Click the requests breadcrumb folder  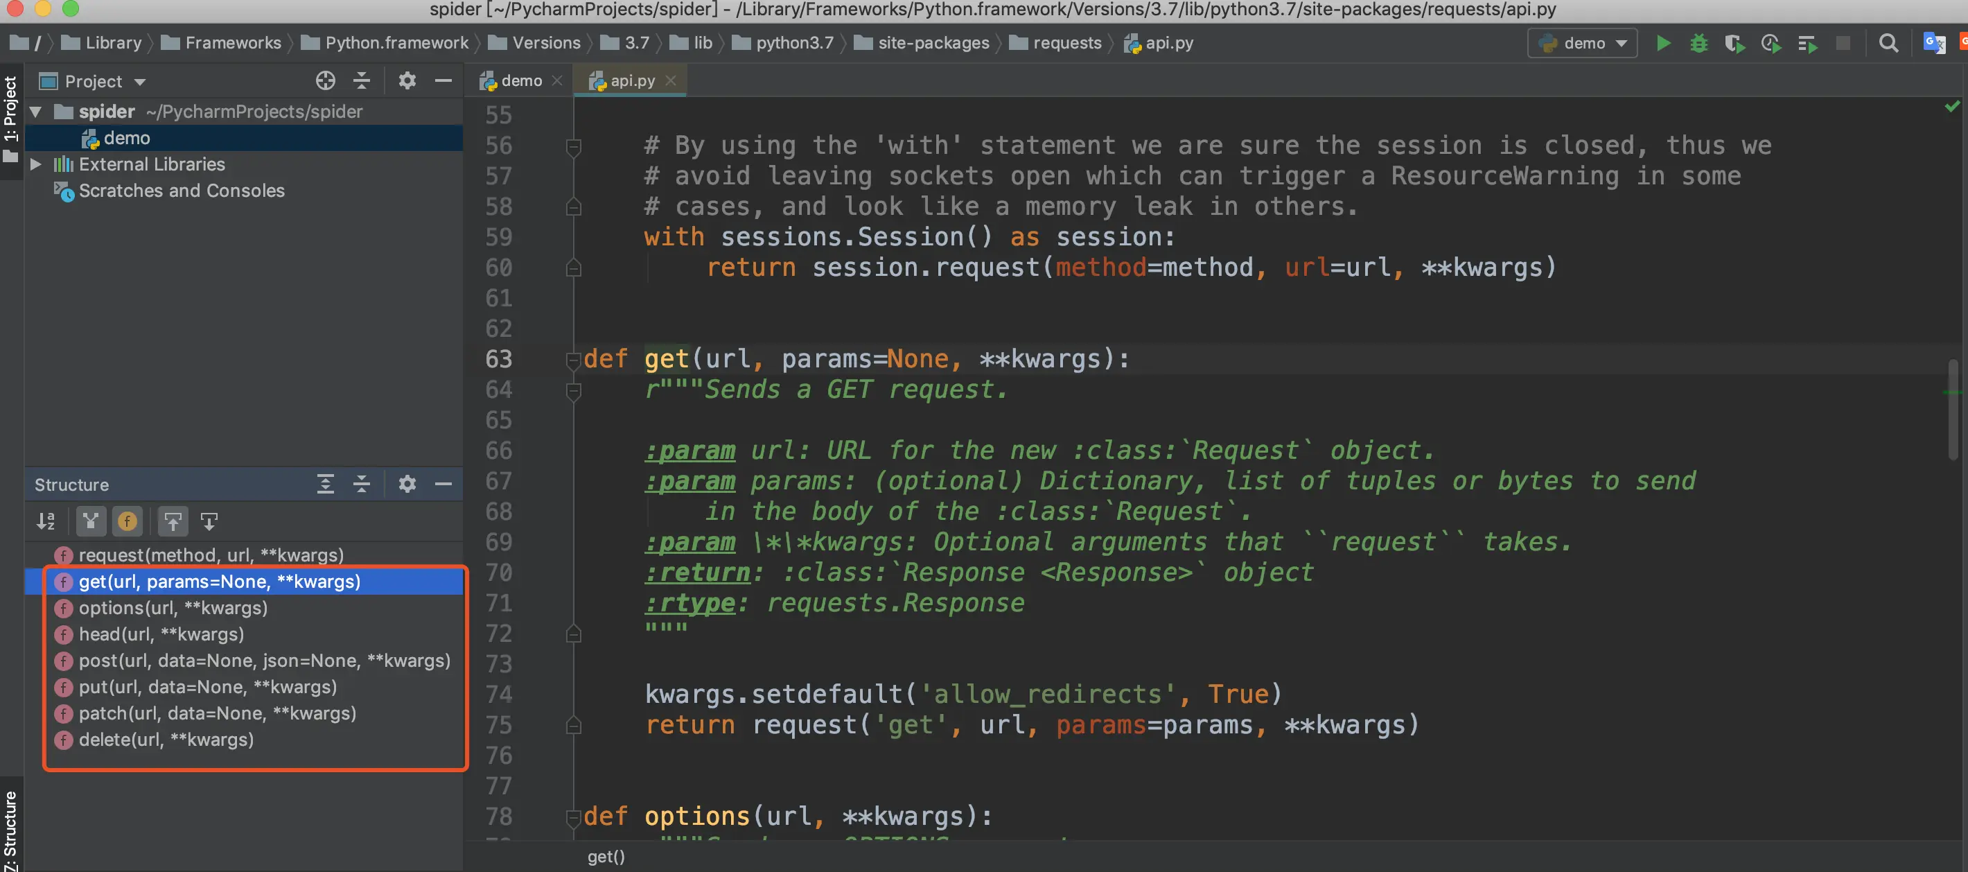tap(1066, 44)
